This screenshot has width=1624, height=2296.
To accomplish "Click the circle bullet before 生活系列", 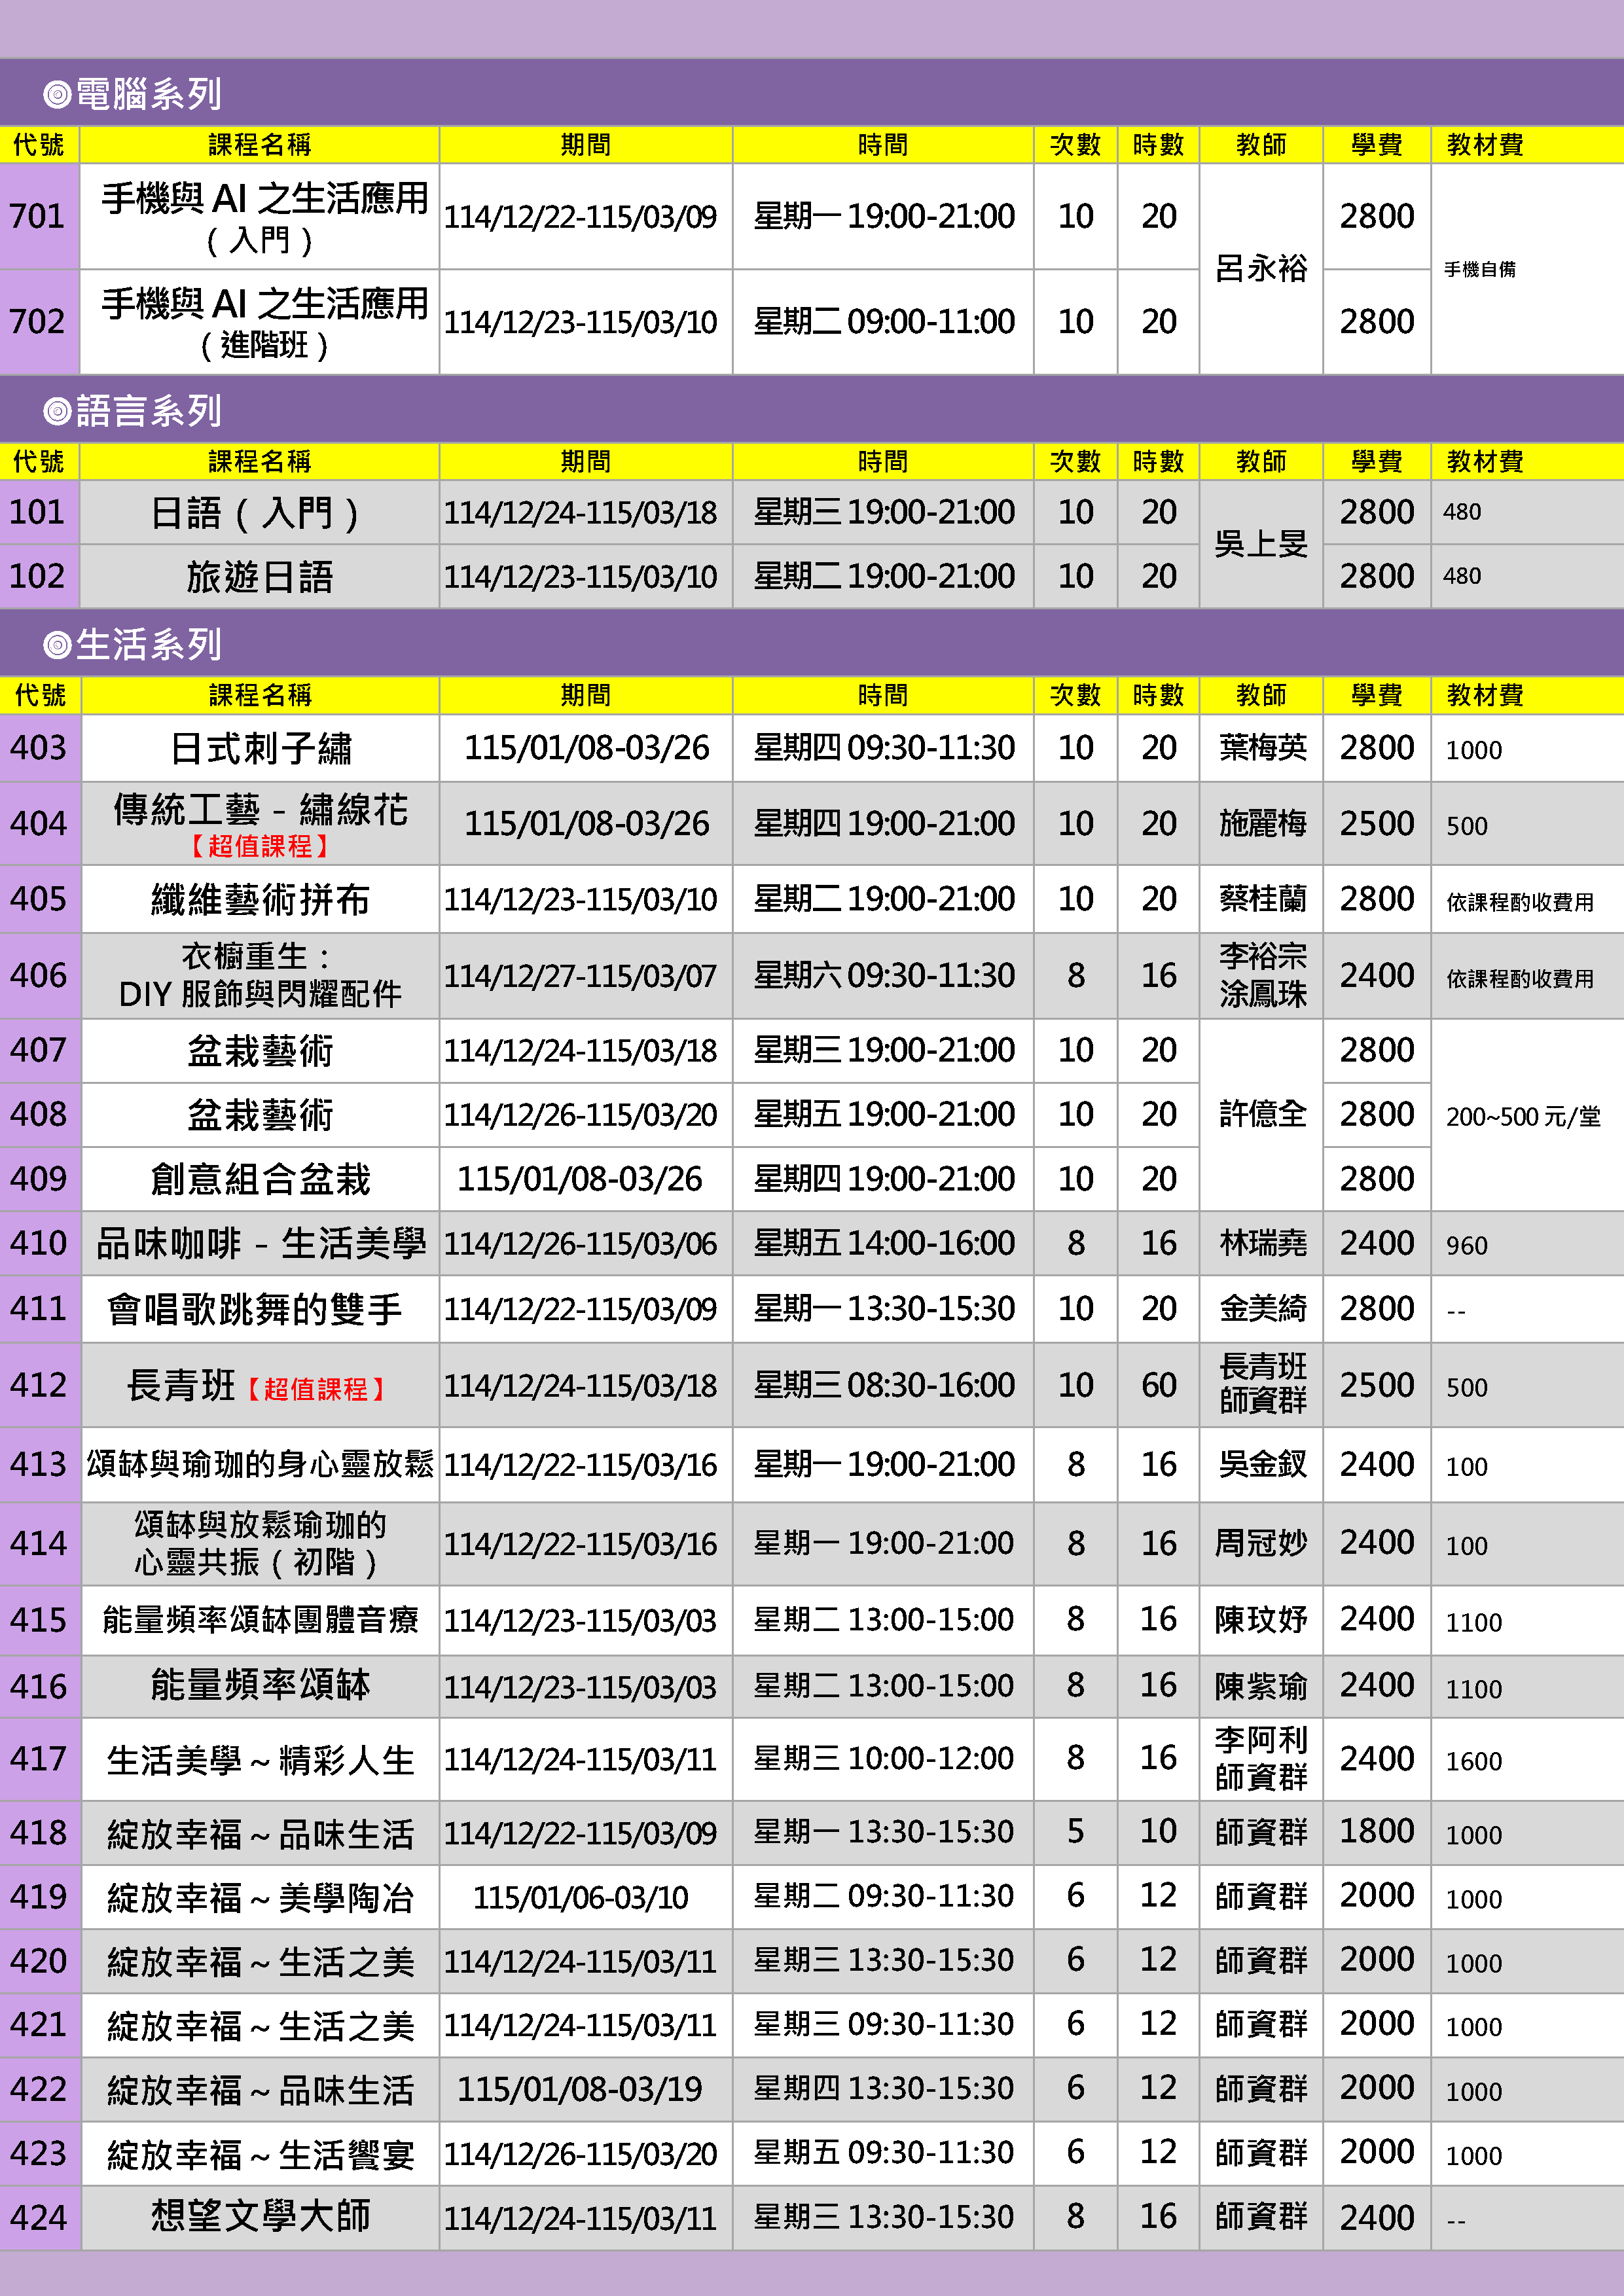I will coord(57,645).
